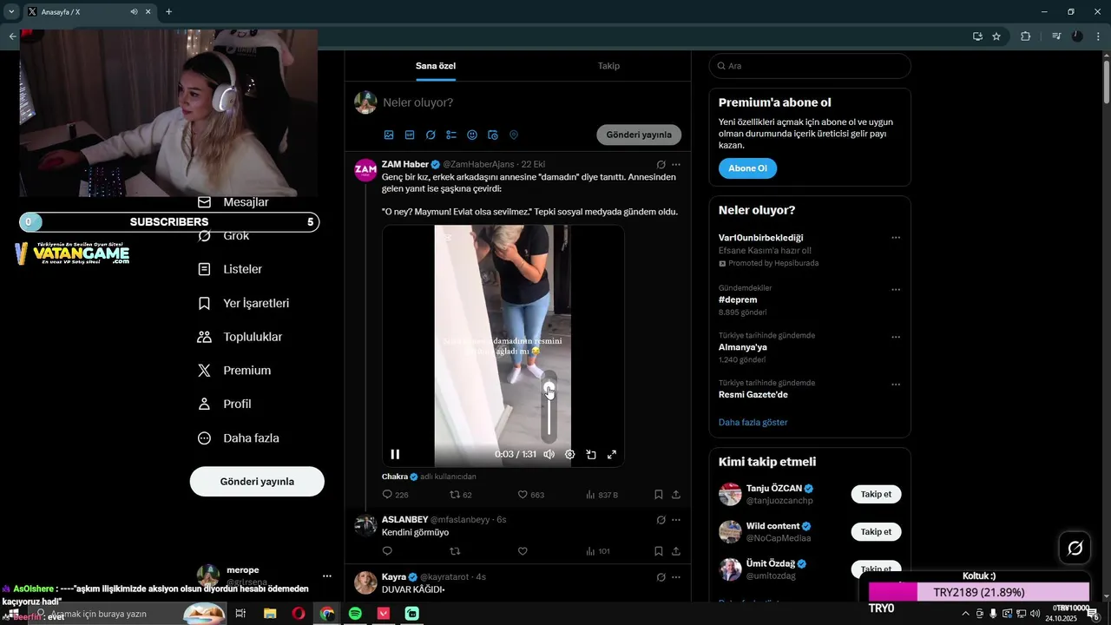Viewport: 1111px width, 625px height.
Task: Open Chrome media controls icon
Action: (1056, 36)
